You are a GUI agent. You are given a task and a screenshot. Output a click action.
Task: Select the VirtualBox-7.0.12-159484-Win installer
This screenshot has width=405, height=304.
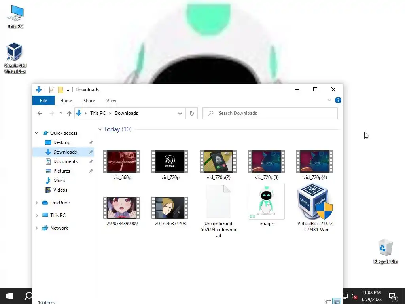(x=315, y=208)
